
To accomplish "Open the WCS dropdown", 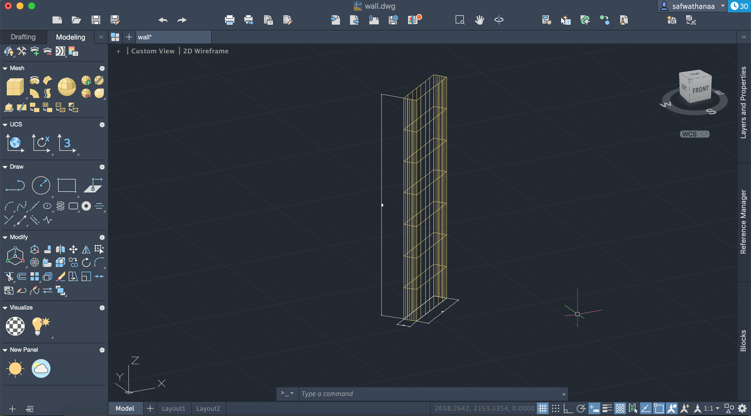I will click(694, 134).
